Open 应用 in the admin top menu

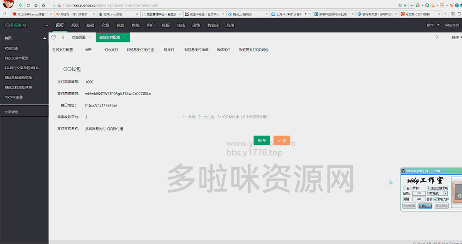(230, 25)
